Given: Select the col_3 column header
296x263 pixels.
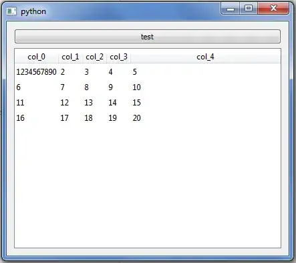Looking at the screenshot, I should click(x=118, y=57).
